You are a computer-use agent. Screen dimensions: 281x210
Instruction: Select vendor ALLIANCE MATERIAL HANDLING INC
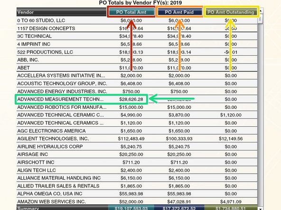tap(59, 178)
